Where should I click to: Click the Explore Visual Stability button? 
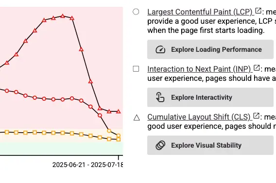(210, 145)
